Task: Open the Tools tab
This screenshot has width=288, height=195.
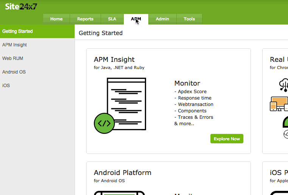Action: click(189, 19)
